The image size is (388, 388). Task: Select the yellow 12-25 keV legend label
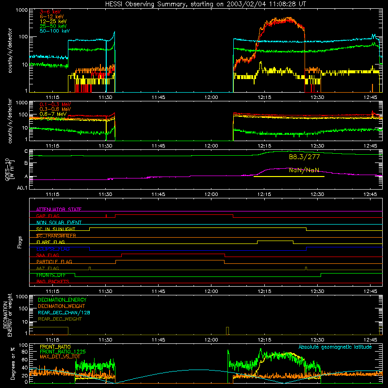(53, 21)
